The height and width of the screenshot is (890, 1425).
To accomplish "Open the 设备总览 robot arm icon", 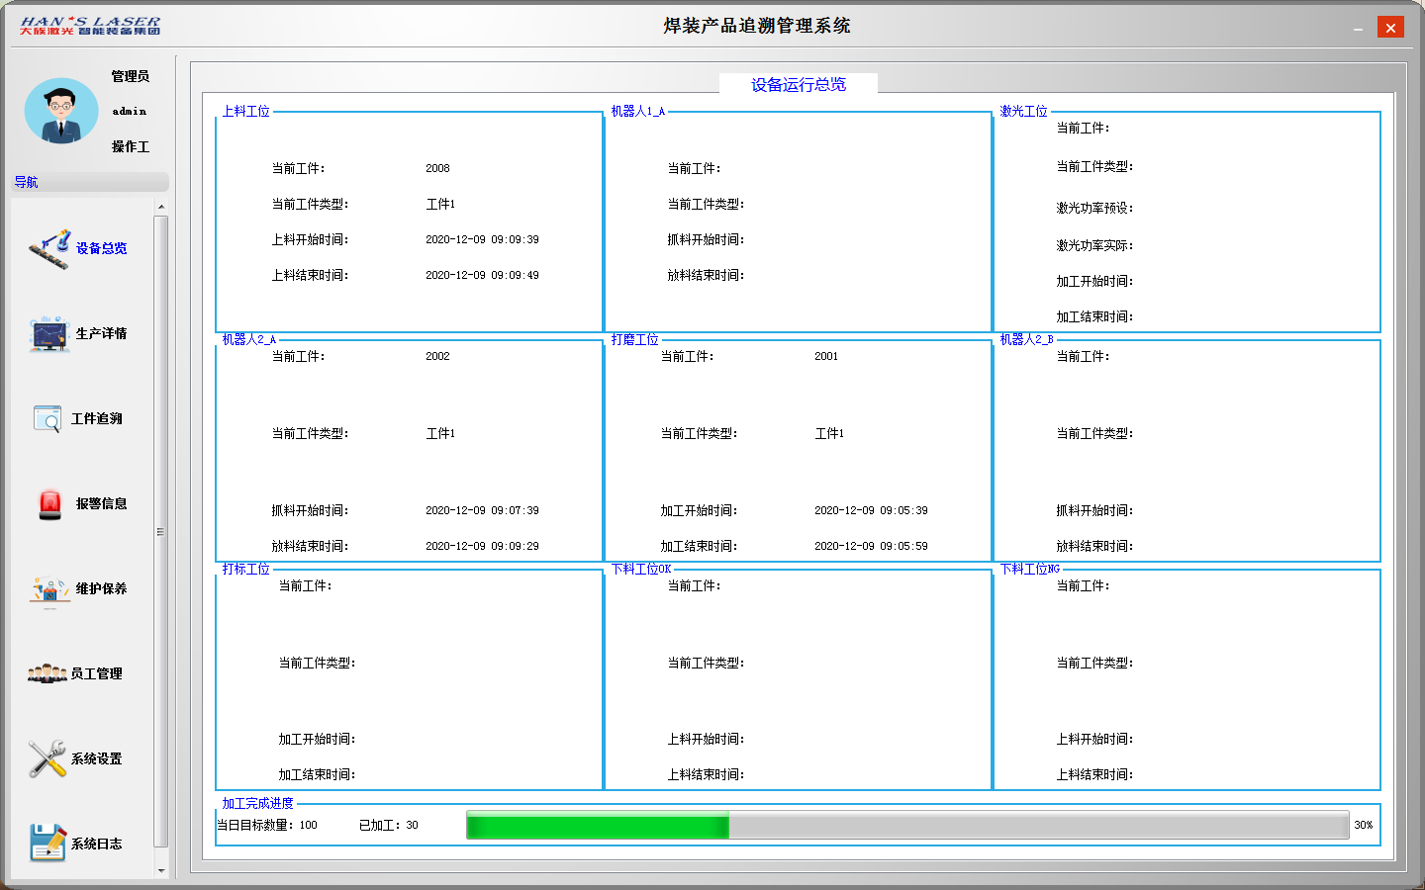I will click(49, 248).
